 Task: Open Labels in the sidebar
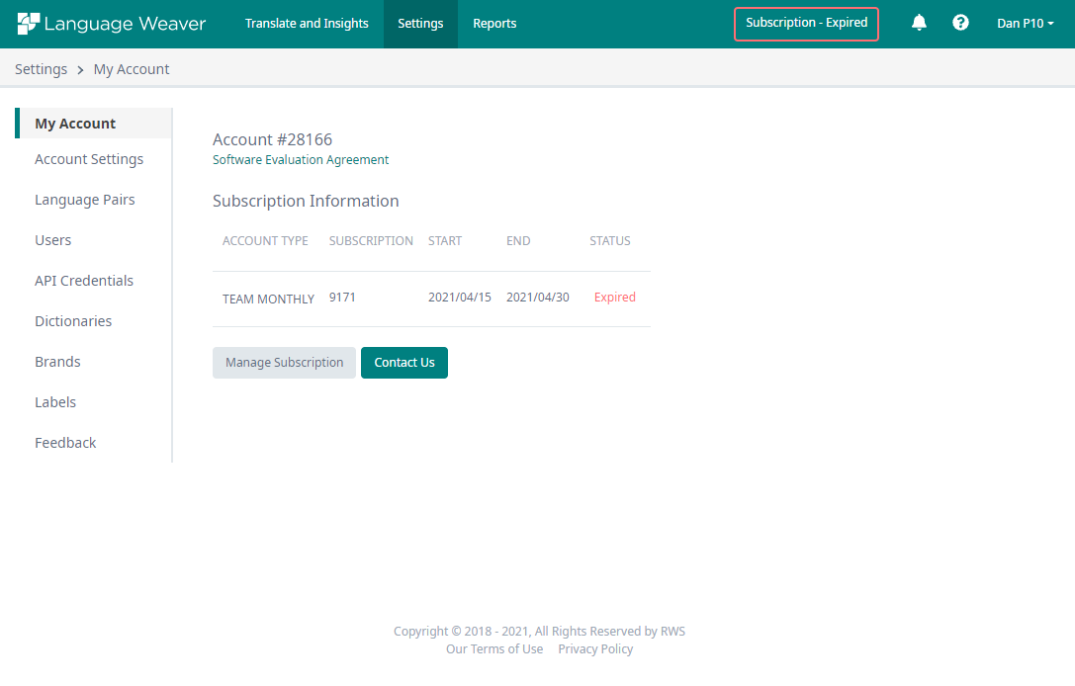pyautogui.click(x=55, y=401)
